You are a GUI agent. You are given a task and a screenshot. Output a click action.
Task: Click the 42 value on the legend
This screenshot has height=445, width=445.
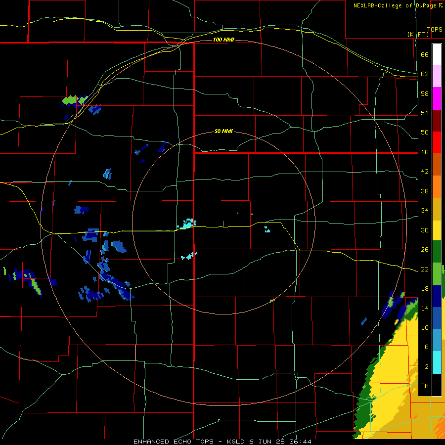tap(425, 172)
